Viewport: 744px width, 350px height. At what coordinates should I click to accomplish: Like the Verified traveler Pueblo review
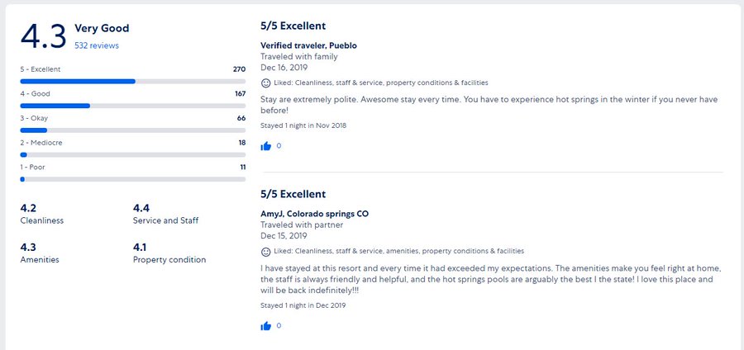click(x=265, y=146)
